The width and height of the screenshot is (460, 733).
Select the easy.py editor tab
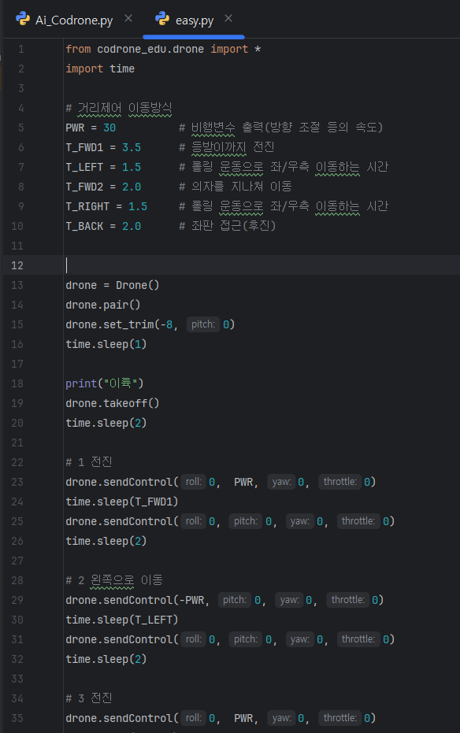(195, 20)
